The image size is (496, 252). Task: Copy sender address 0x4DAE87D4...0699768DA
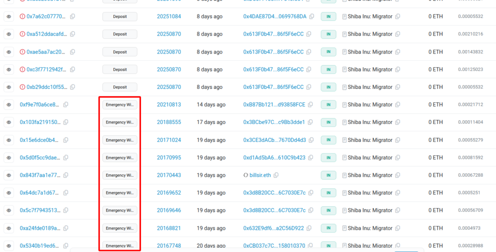(311, 16)
